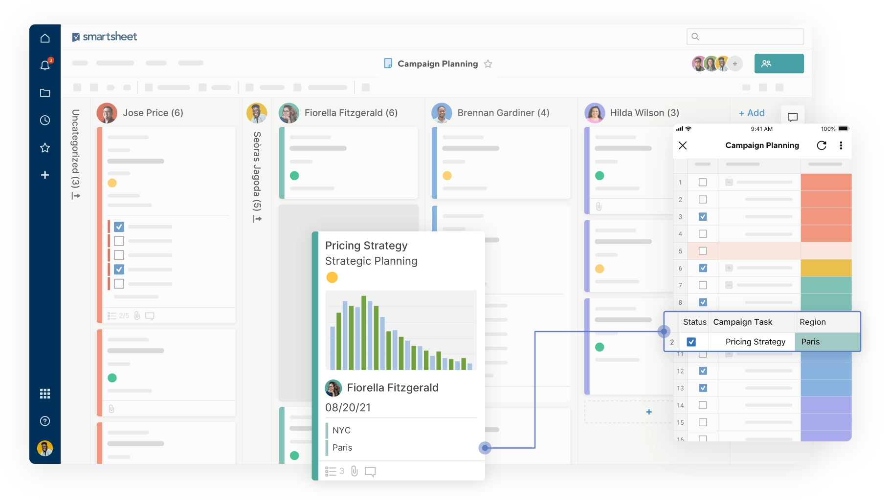Click + Add to add new lane
This screenshot has width=890, height=500.
click(752, 113)
